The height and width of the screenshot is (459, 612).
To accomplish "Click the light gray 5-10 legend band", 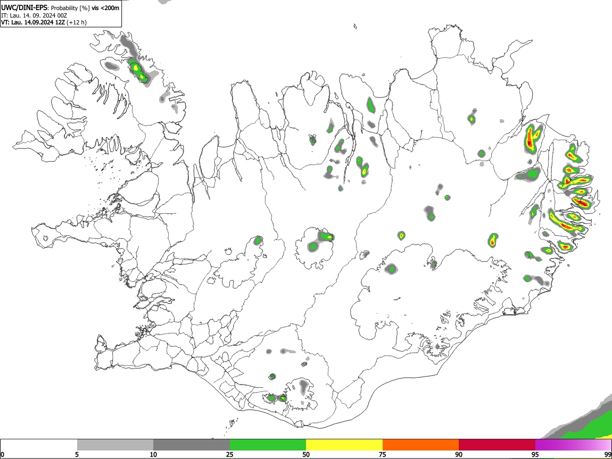I will [x=115, y=445].
